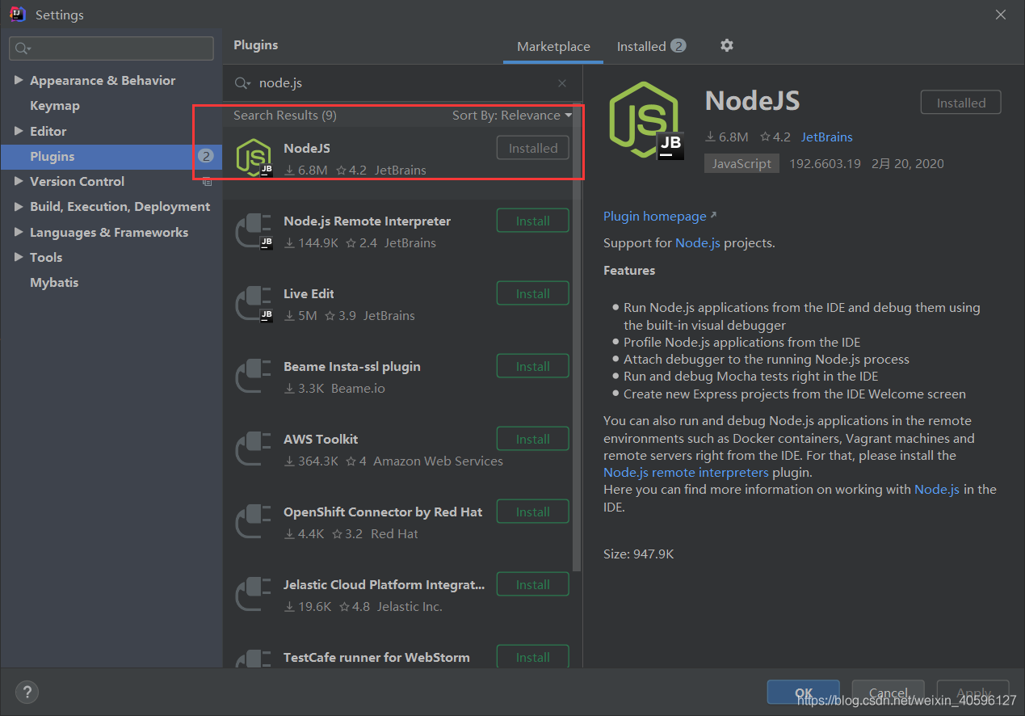Select Live Edit plugin name

(309, 294)
